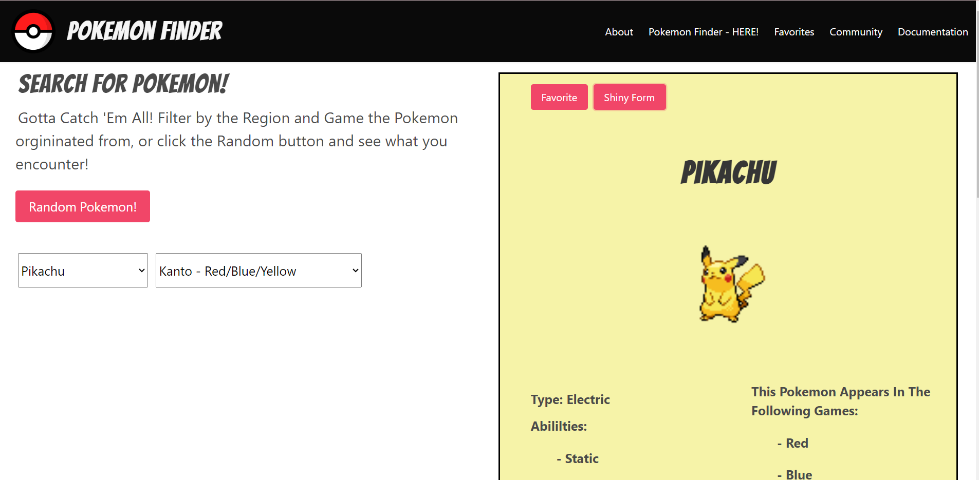Select the Static ability entry
Screen dimensions: 979x480
(581, 458)
